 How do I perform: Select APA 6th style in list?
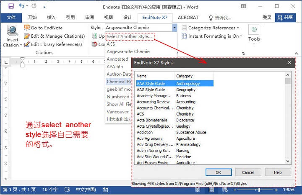point(115,67)
